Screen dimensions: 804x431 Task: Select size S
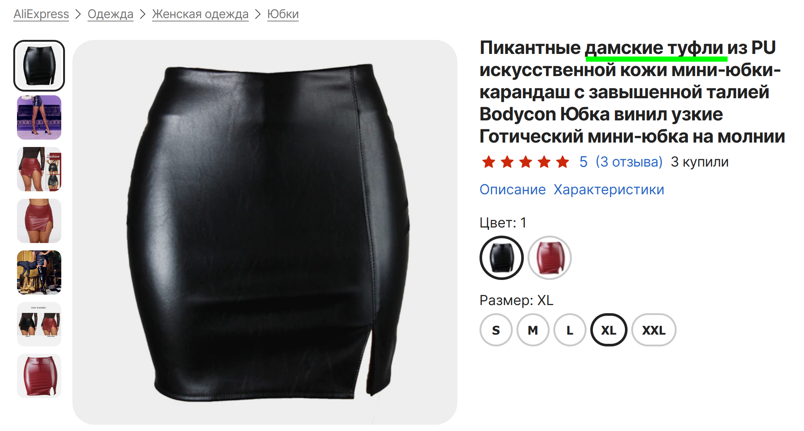[x=496, y=330]
